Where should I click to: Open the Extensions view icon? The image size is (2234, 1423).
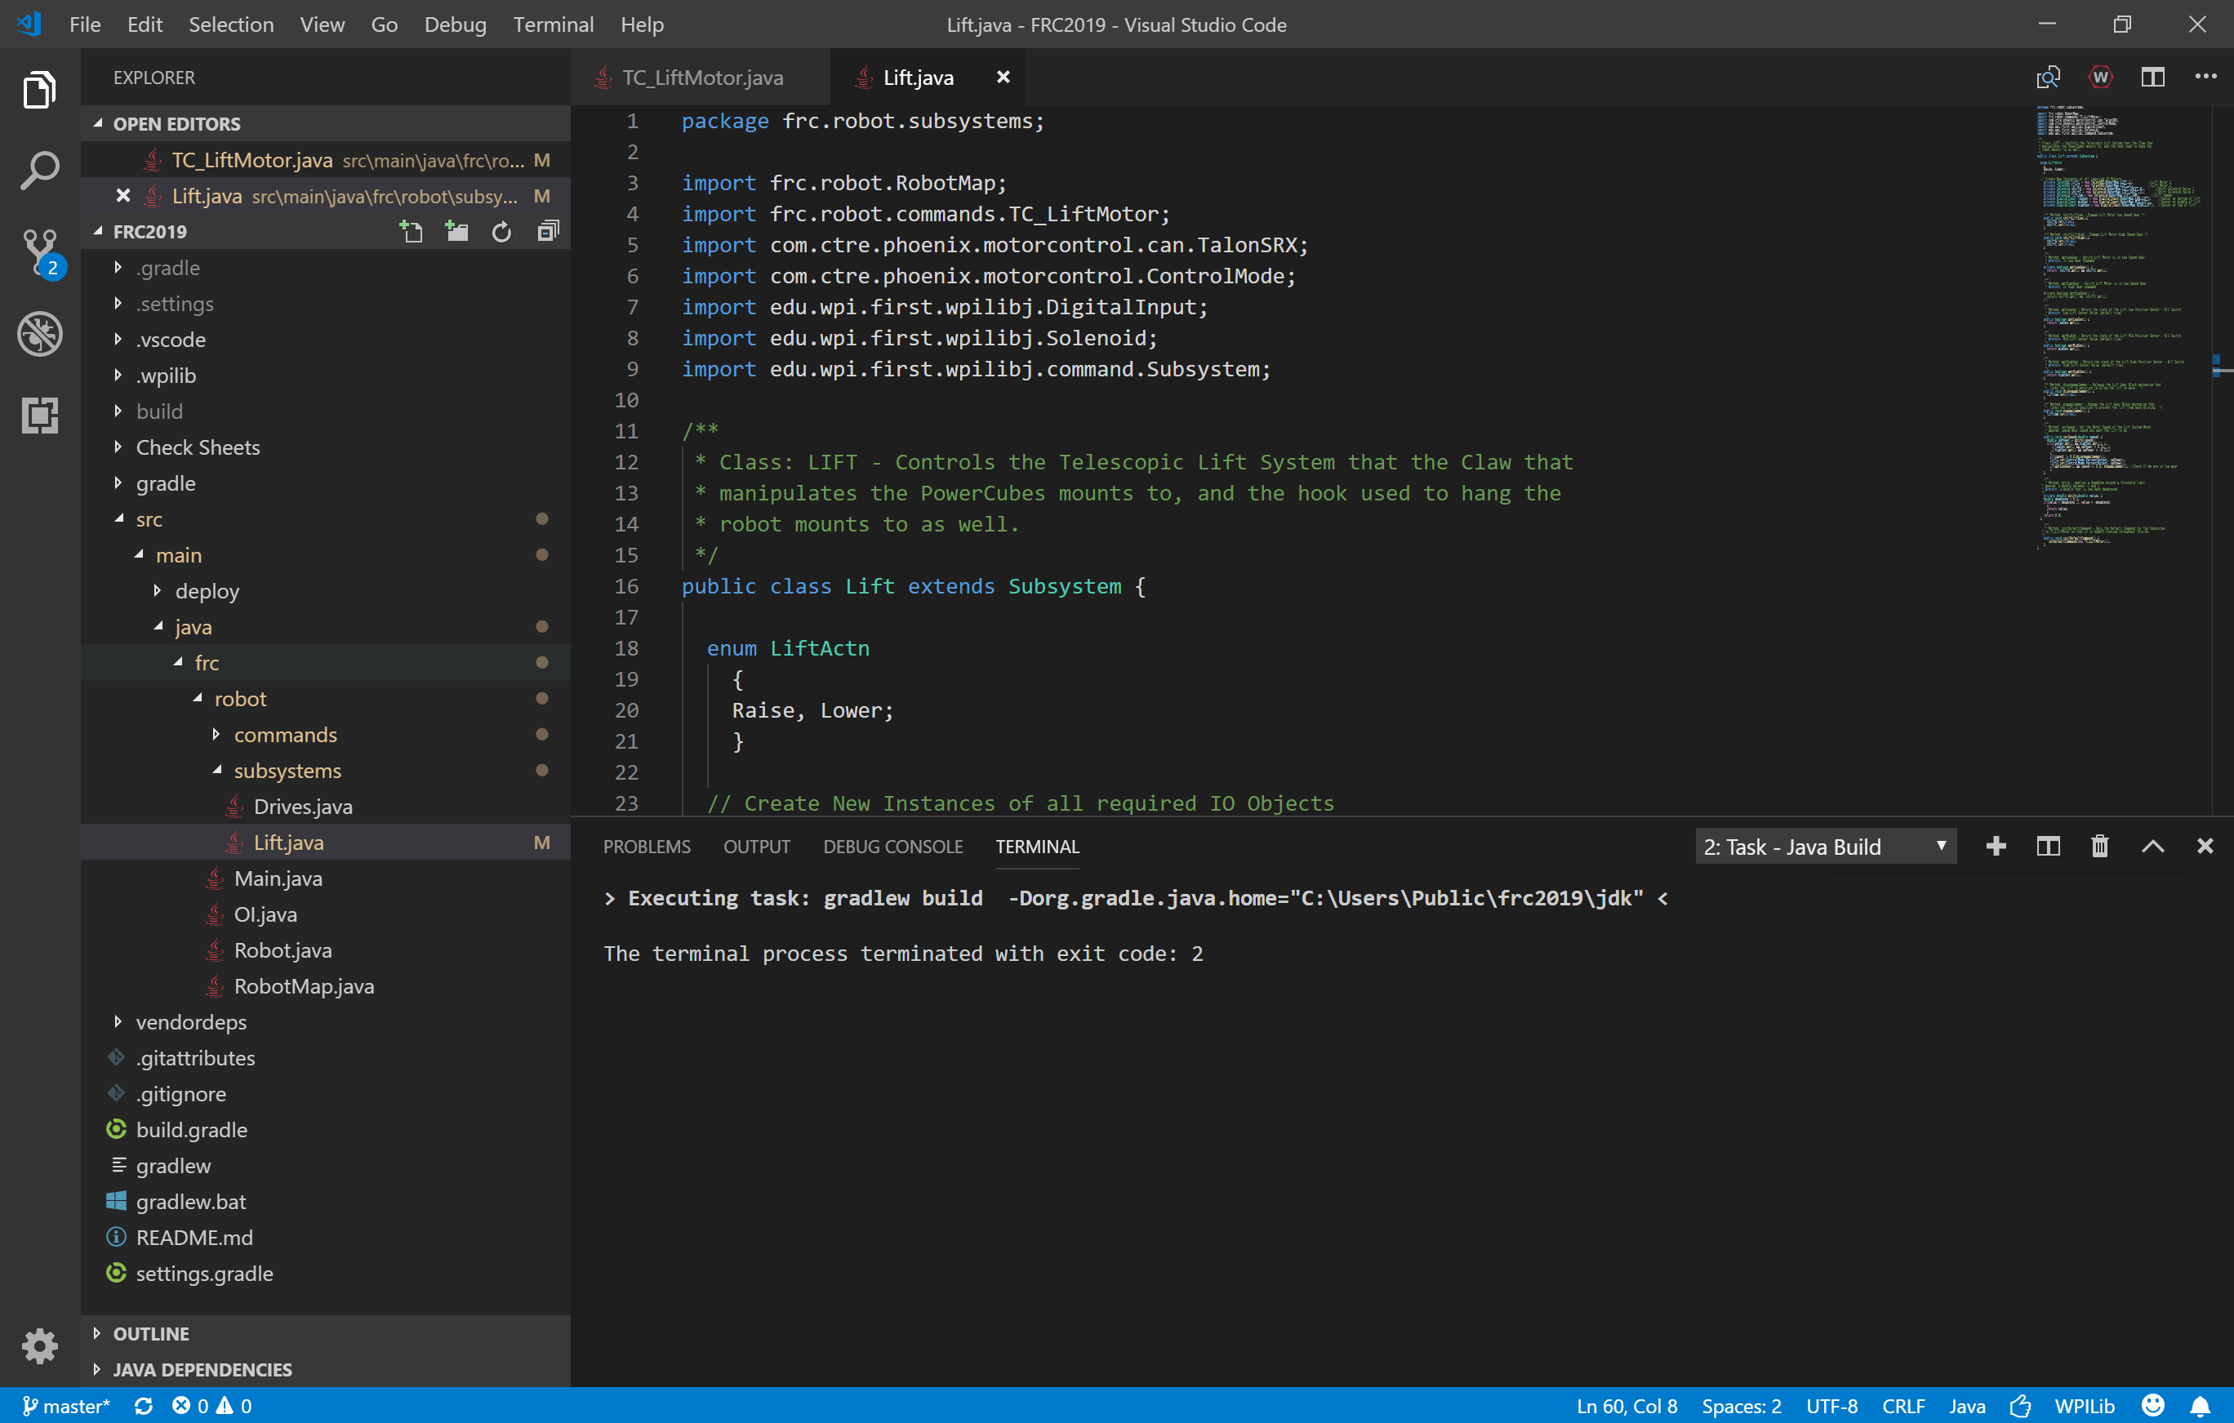pos(40,415)
